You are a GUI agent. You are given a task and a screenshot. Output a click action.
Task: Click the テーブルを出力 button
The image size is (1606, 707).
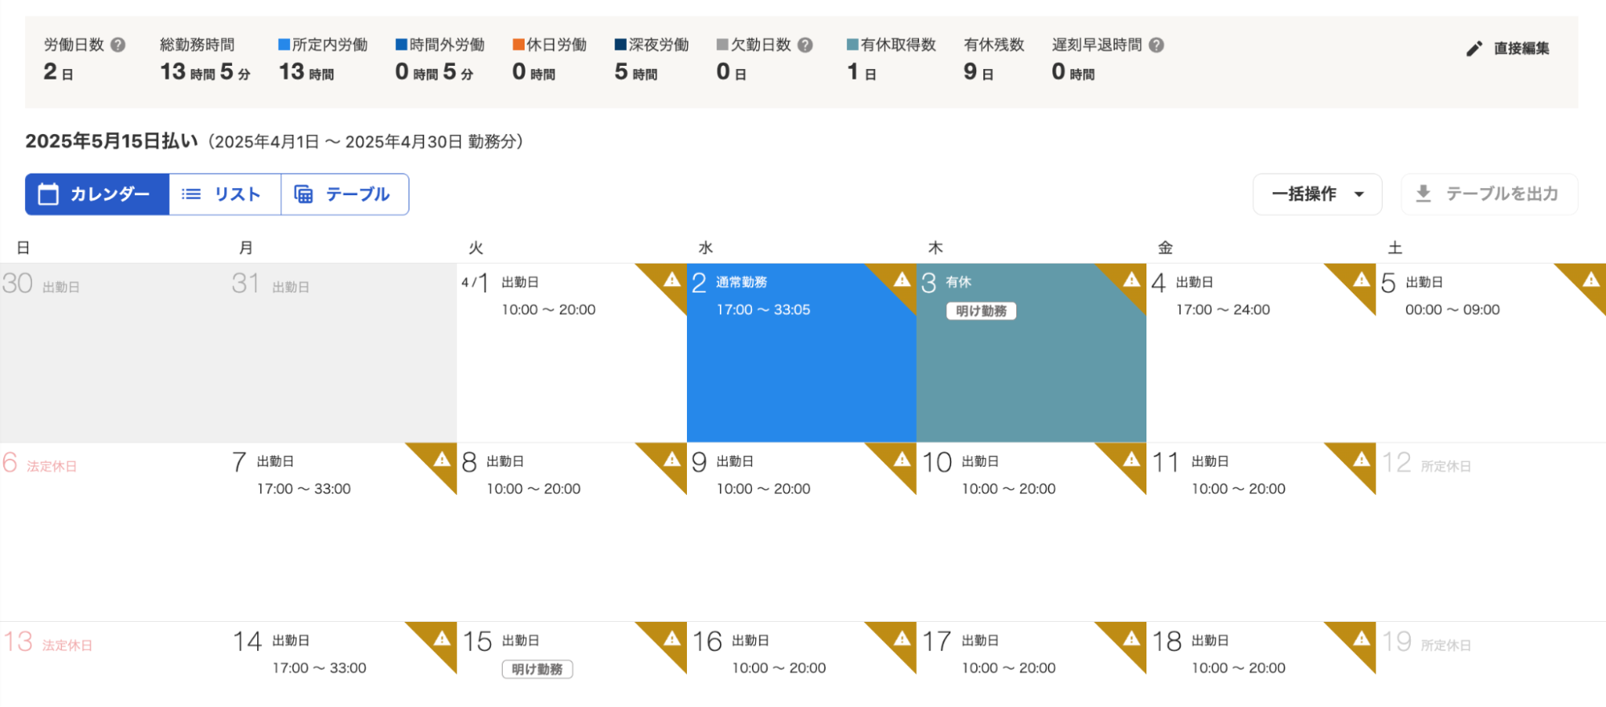coord(1489,194)
